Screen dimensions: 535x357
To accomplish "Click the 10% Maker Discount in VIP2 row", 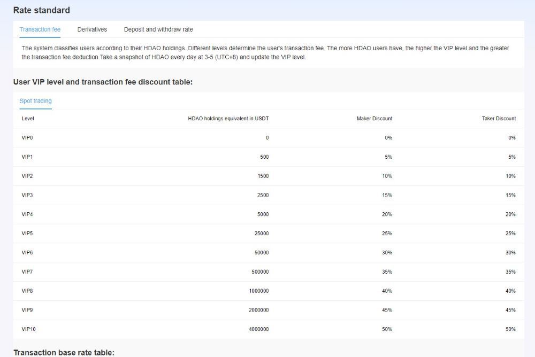I will (x=387, y=176).
